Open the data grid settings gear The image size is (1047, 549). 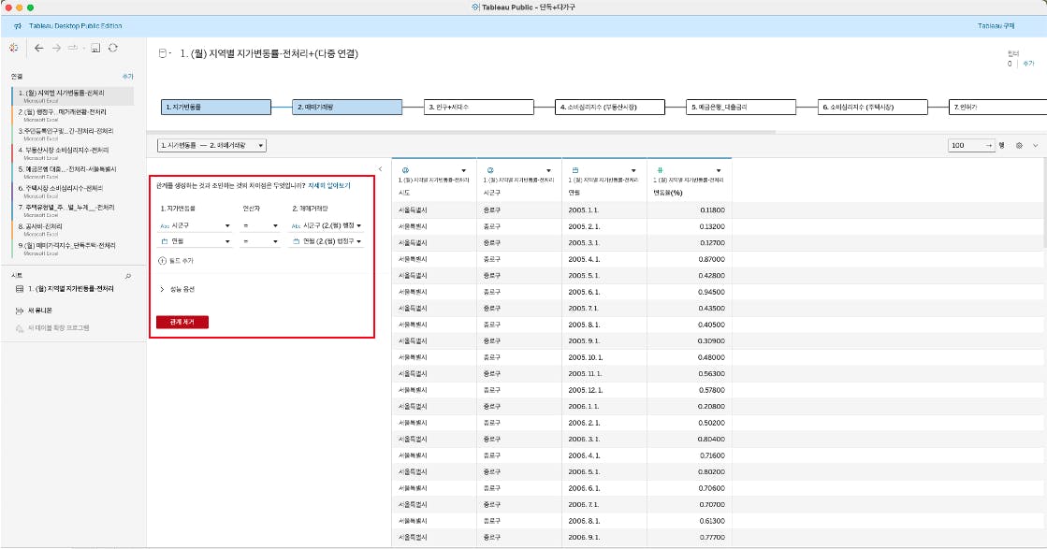click(x=1019, y=145)
